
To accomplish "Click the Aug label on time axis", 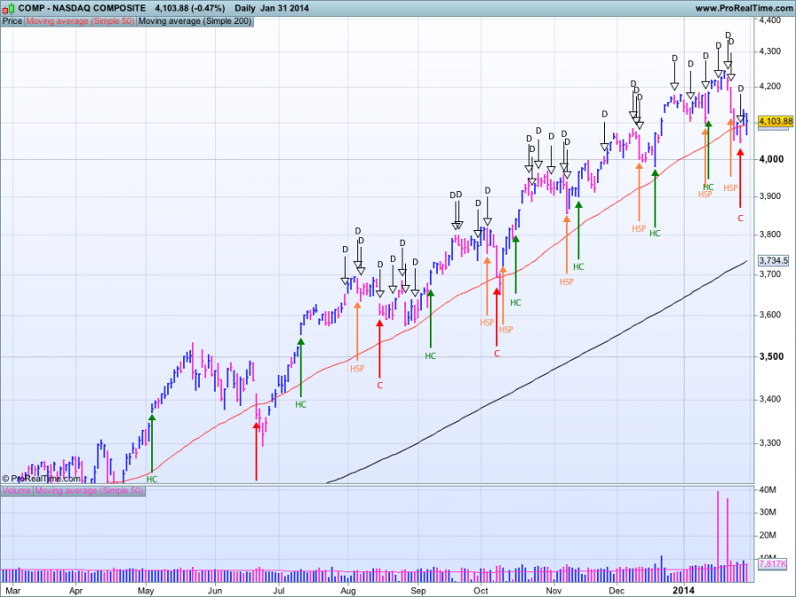I will (348, 591).
